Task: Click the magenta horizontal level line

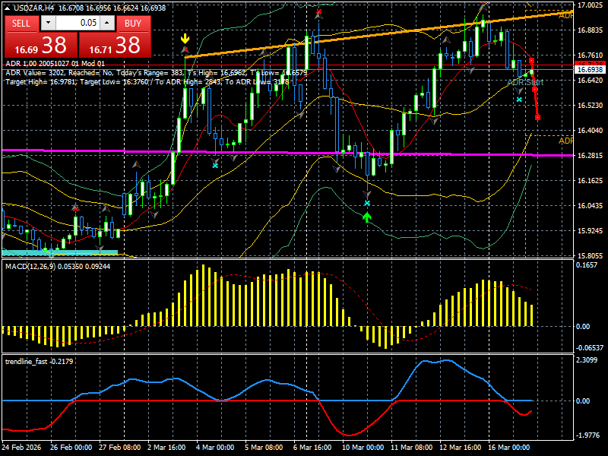Action: pos(287,153)
